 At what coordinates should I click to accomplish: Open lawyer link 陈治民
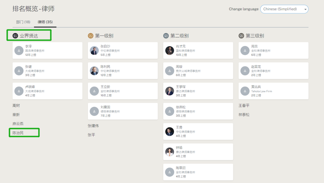coord(18,133)
